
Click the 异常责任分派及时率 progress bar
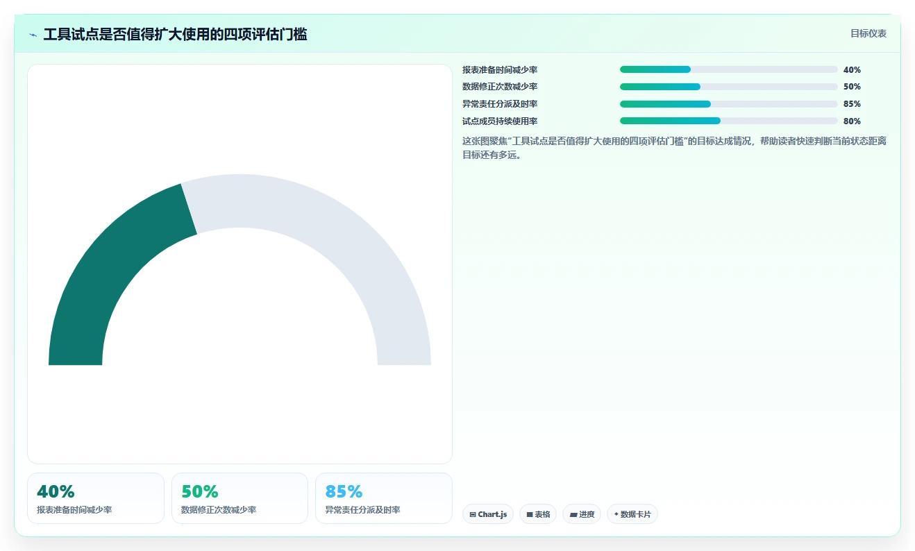point(728,104)
